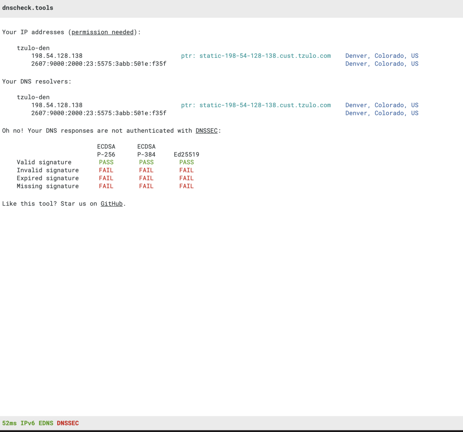This screenshot has width=463, height=432.
Task: Click PASS result for Valid signature under P-384
Action: (x=146, y=162)
